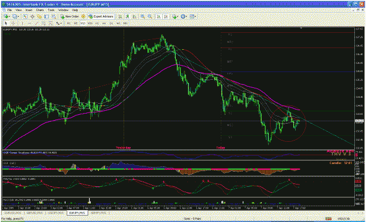This screenshot has width=366, height=222.
Task: Select the EURJPY,M15 chart tab
Action: (77, 213)
